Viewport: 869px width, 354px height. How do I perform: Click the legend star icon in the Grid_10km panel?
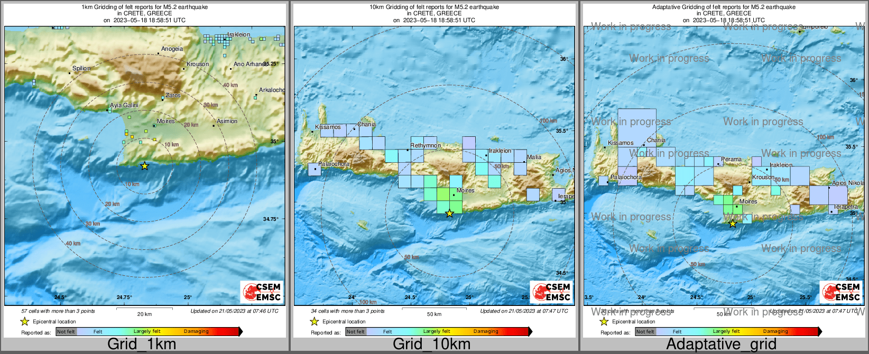click(314, 321)
